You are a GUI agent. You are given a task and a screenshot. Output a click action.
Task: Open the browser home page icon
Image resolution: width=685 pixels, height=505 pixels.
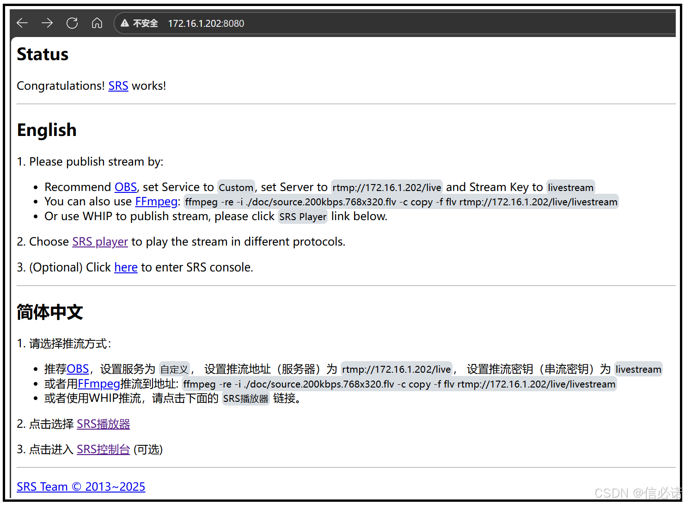pyautogui.click(x=97, y=23)
